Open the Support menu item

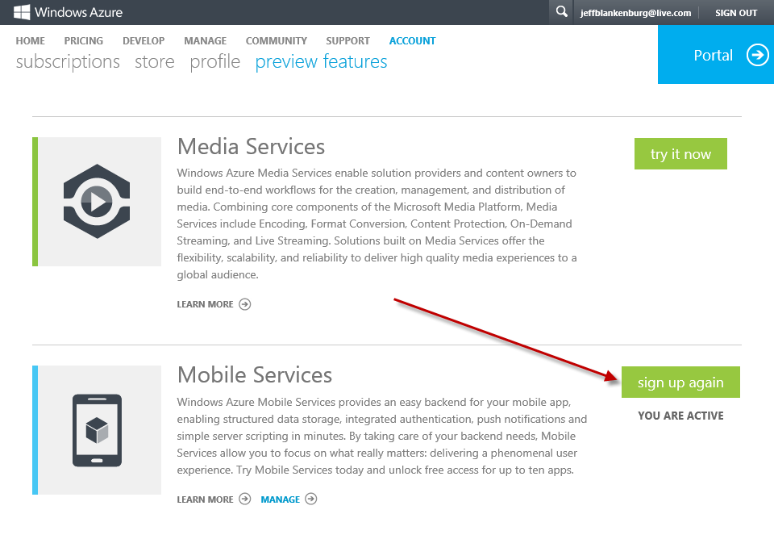pos(347,40)
